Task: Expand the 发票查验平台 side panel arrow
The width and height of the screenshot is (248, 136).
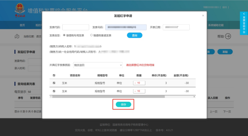Action: 244,14
